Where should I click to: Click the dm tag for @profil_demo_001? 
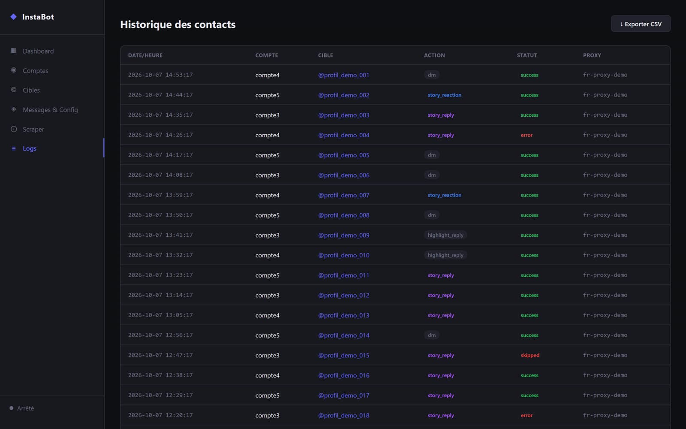pyautogui.click(x=432, y=75)
